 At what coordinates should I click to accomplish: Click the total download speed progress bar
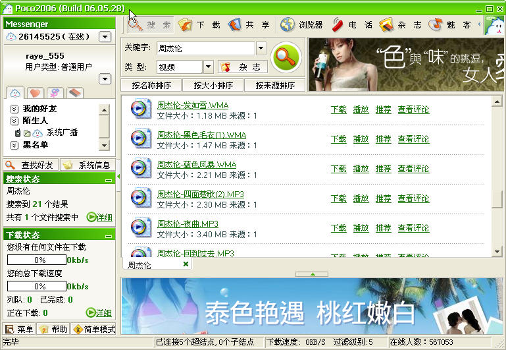click(x=37, y=286)
